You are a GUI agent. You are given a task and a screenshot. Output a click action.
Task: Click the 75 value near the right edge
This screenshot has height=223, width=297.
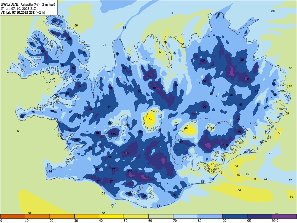click(290, 180)
